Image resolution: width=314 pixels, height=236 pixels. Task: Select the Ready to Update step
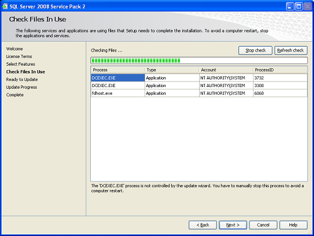(x=22, y=79)
